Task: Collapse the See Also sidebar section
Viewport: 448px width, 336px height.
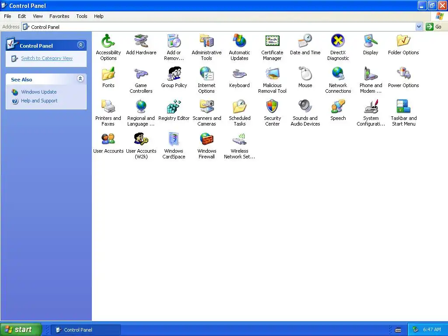Action: [x=80, y=79]
